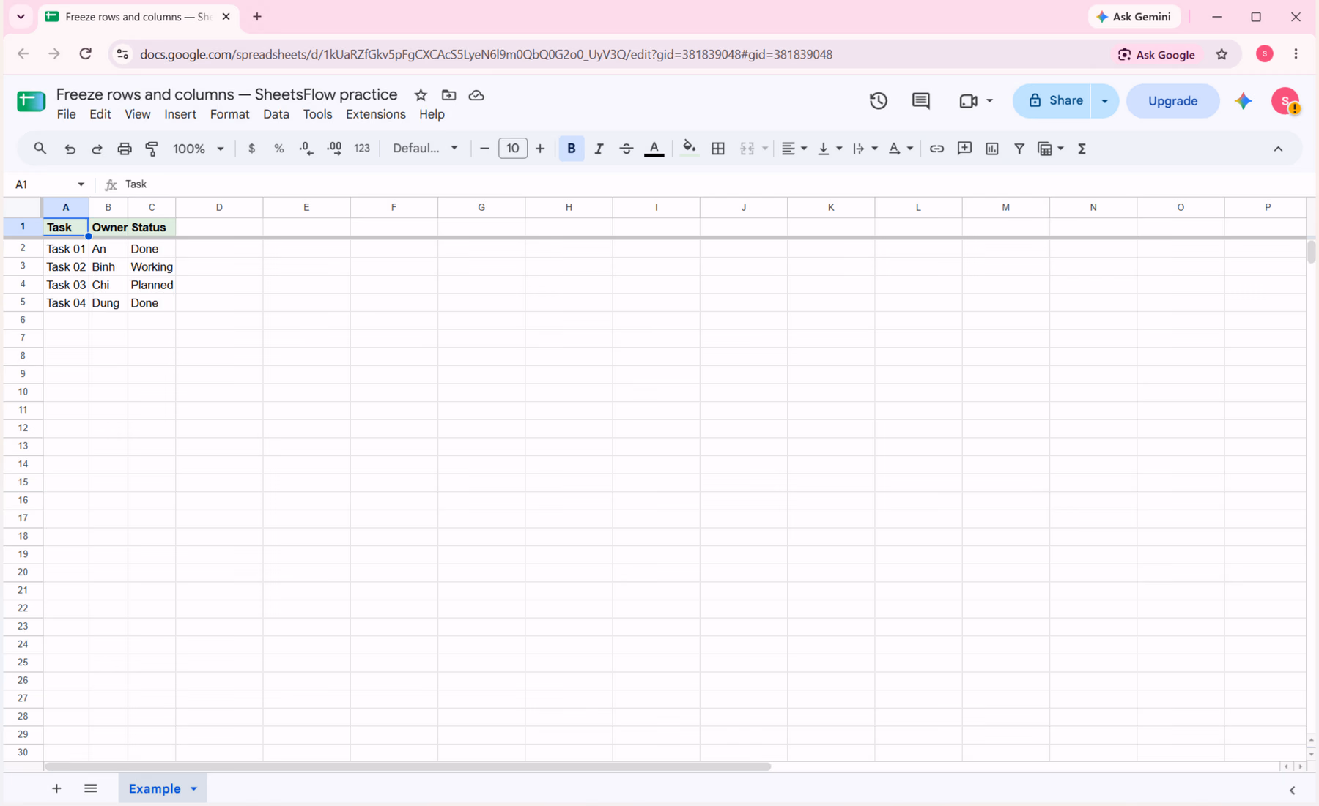1319x806 pixels.
Task: Open the borders icon
Action: point(718,149)
